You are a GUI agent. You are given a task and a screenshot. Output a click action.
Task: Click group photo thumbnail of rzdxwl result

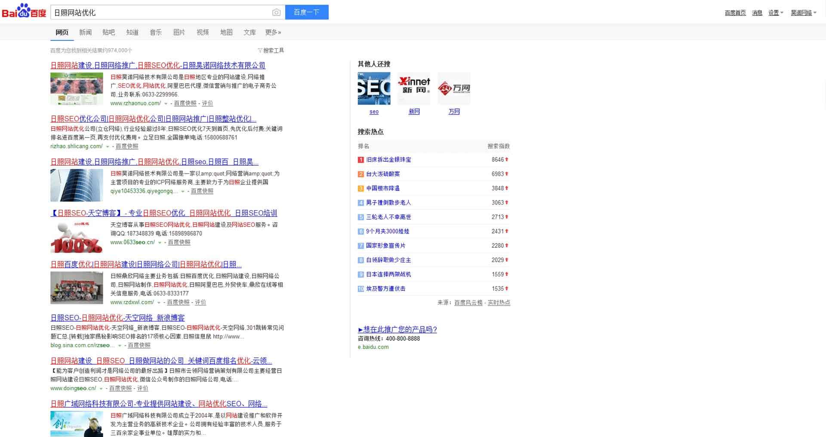pyautogui.click(x=77, y=287)
